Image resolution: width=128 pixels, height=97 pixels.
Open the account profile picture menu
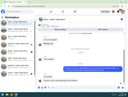click(x=123, y=12)
